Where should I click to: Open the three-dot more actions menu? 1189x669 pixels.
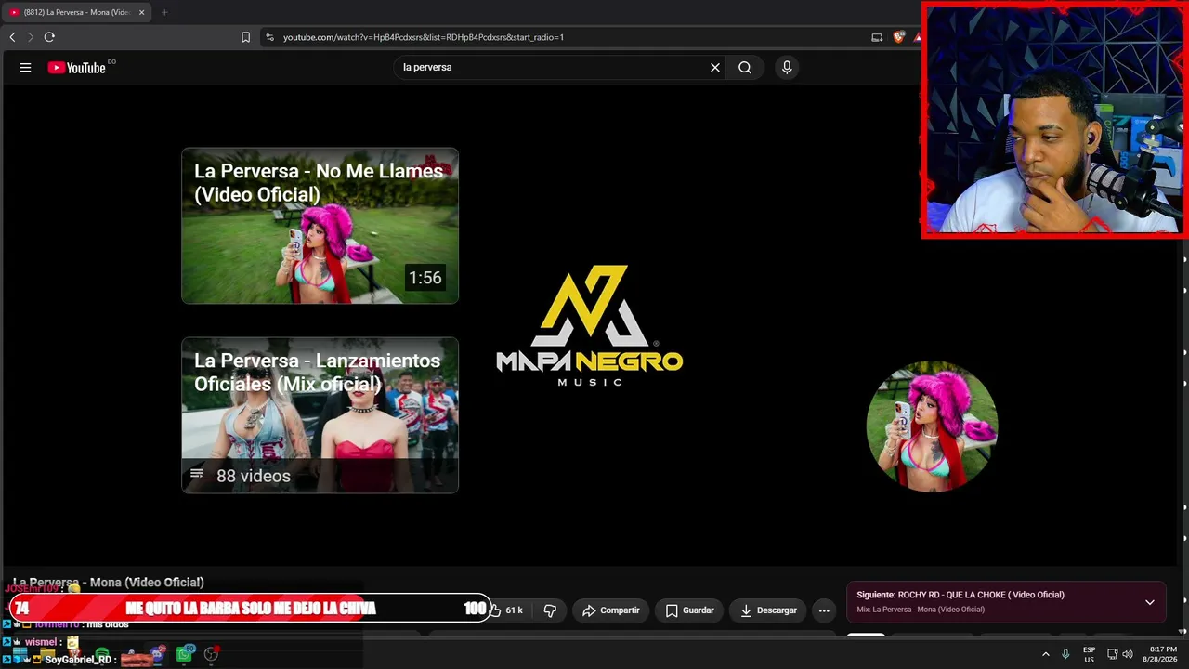(824, 610)
